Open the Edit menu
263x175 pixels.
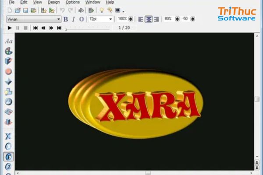(24, 2)
